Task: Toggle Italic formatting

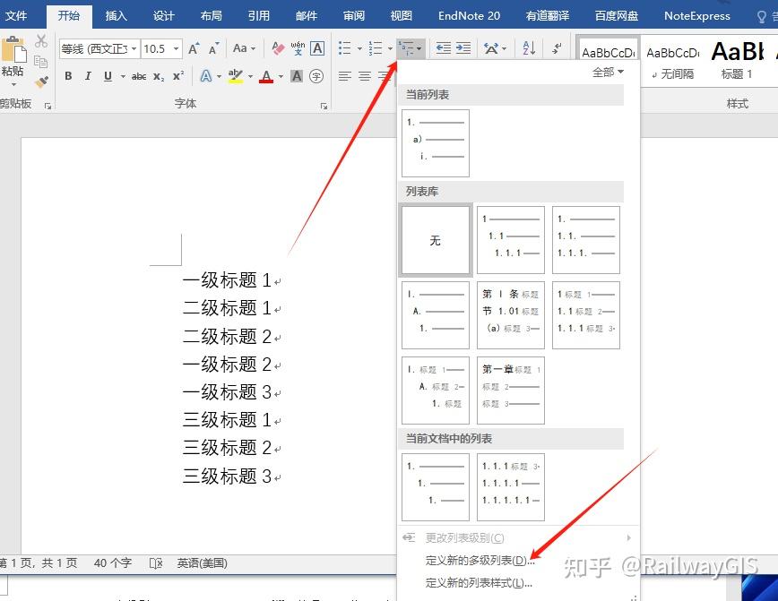Action: (x=88, y=75)
